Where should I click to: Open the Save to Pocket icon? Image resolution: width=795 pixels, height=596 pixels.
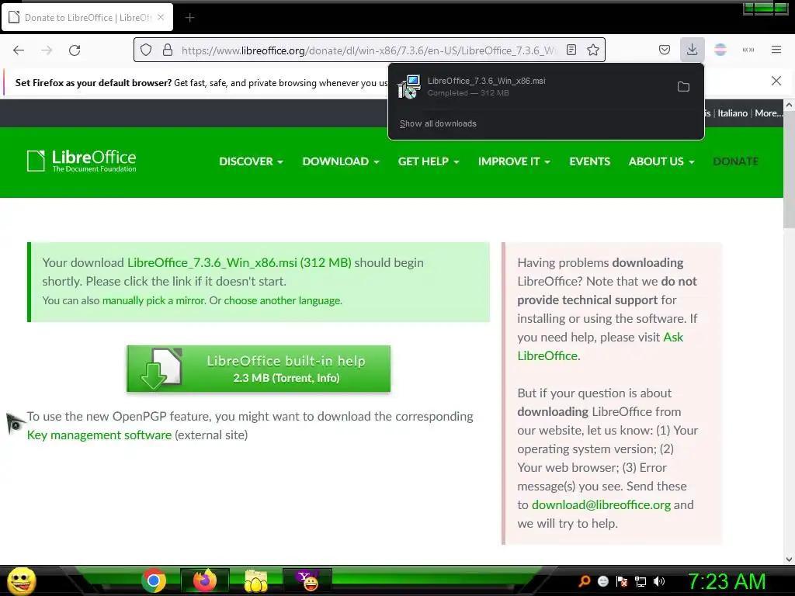[665, 50]
